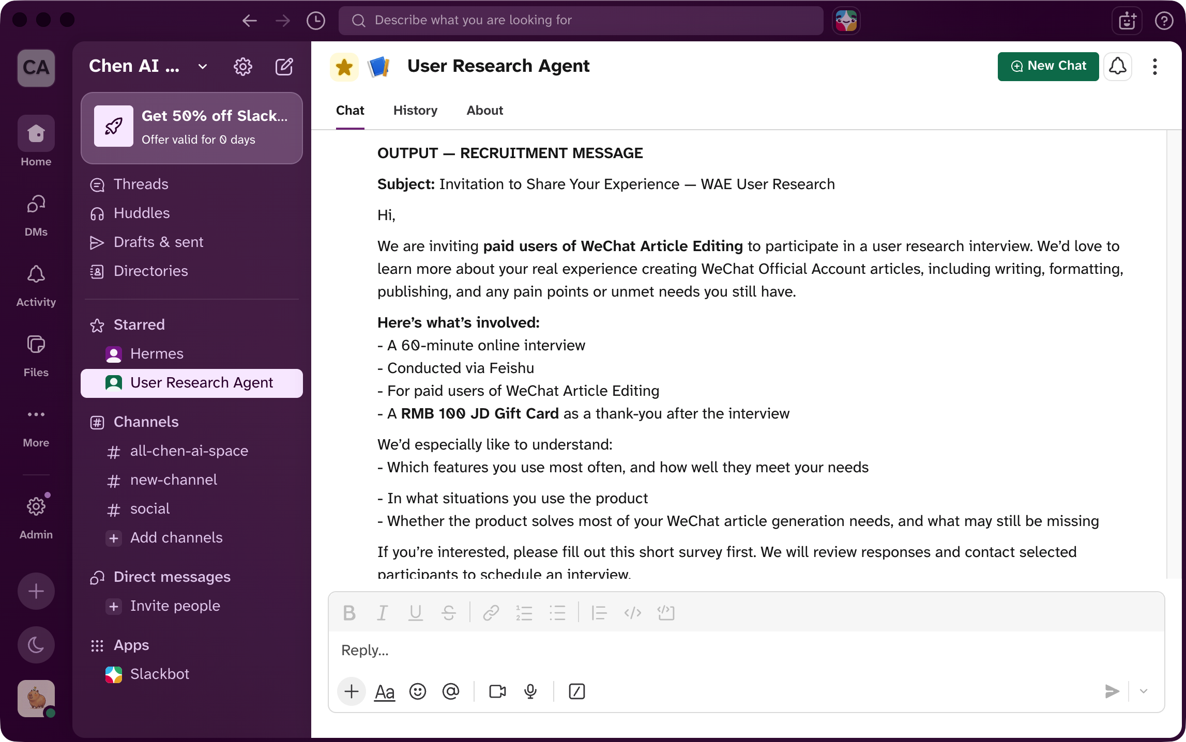The image size is (1186, 742).
Task: Click the CA workspace avatar
Action: 36,68
